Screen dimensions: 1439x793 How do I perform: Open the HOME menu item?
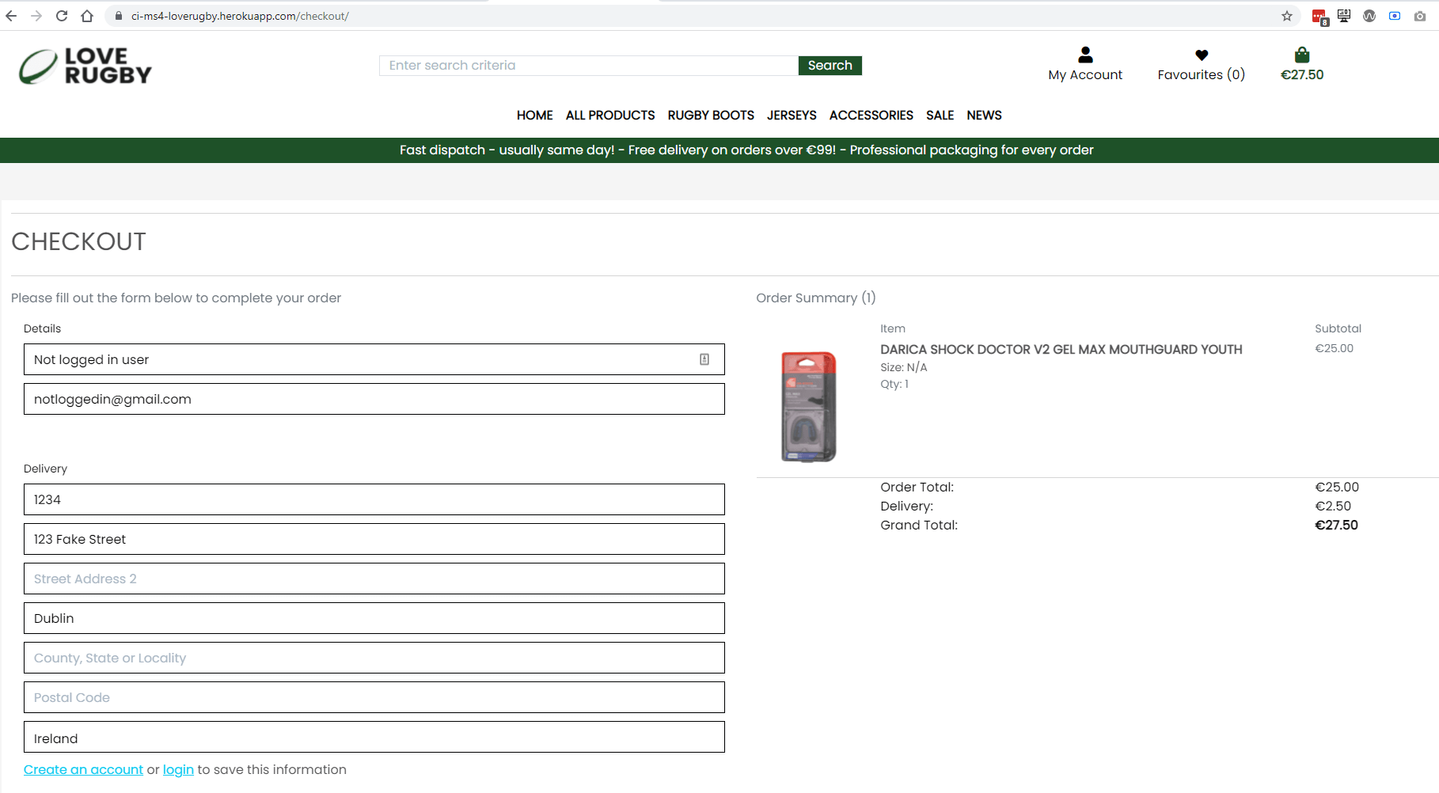tap(535, 116)
